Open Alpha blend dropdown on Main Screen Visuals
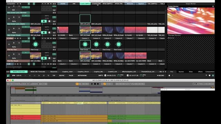This screenshot has width=221, height=124. coord(16,32)
